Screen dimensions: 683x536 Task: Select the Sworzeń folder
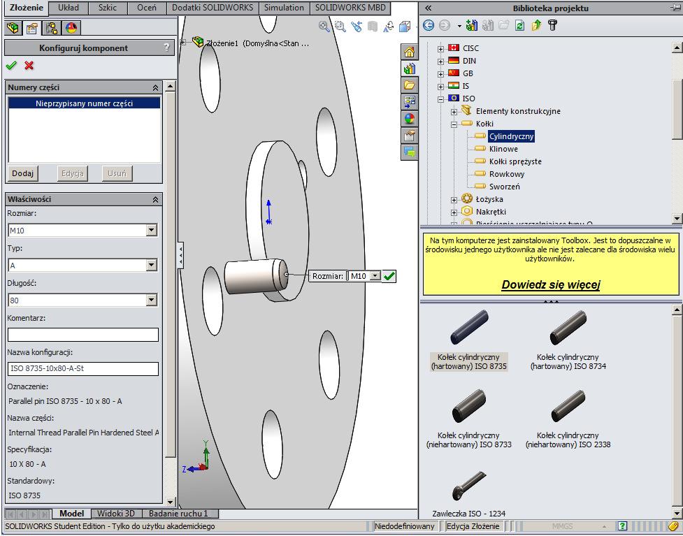click(x=505, y=187)
